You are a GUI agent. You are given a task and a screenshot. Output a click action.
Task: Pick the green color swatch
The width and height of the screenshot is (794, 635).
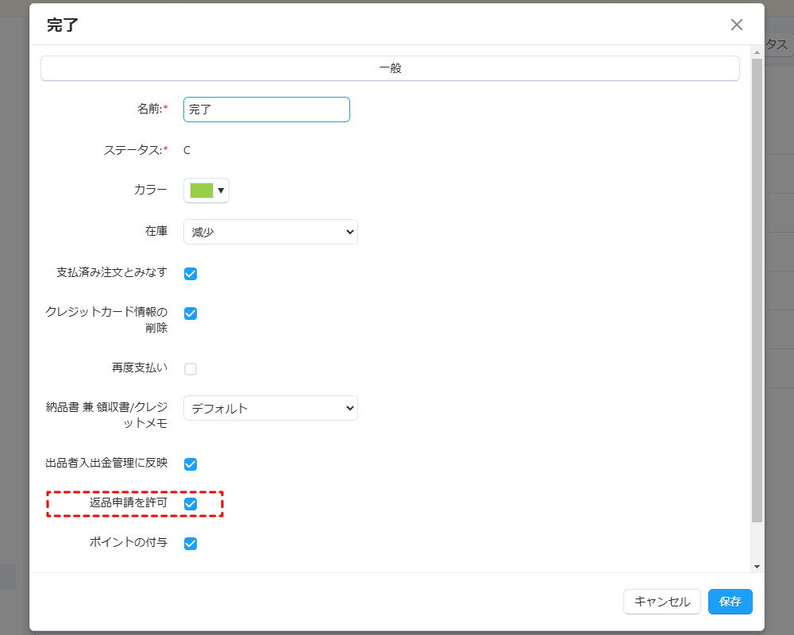[x=201, y=190]
